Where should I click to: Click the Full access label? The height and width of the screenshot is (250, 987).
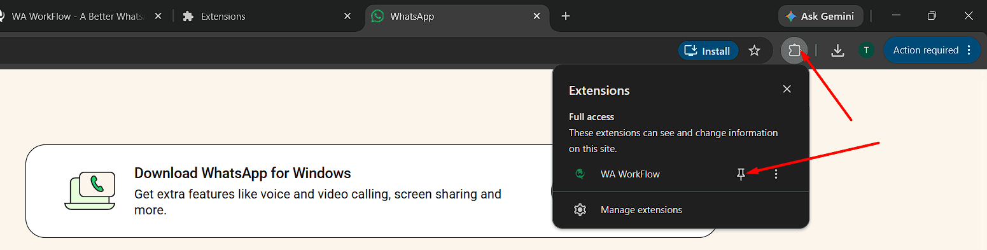coord(591,117)
